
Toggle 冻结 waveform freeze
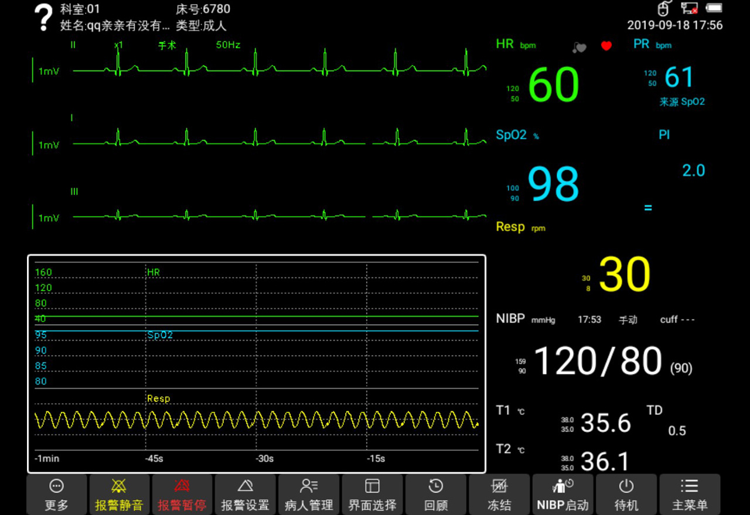[x=499, y=495]
